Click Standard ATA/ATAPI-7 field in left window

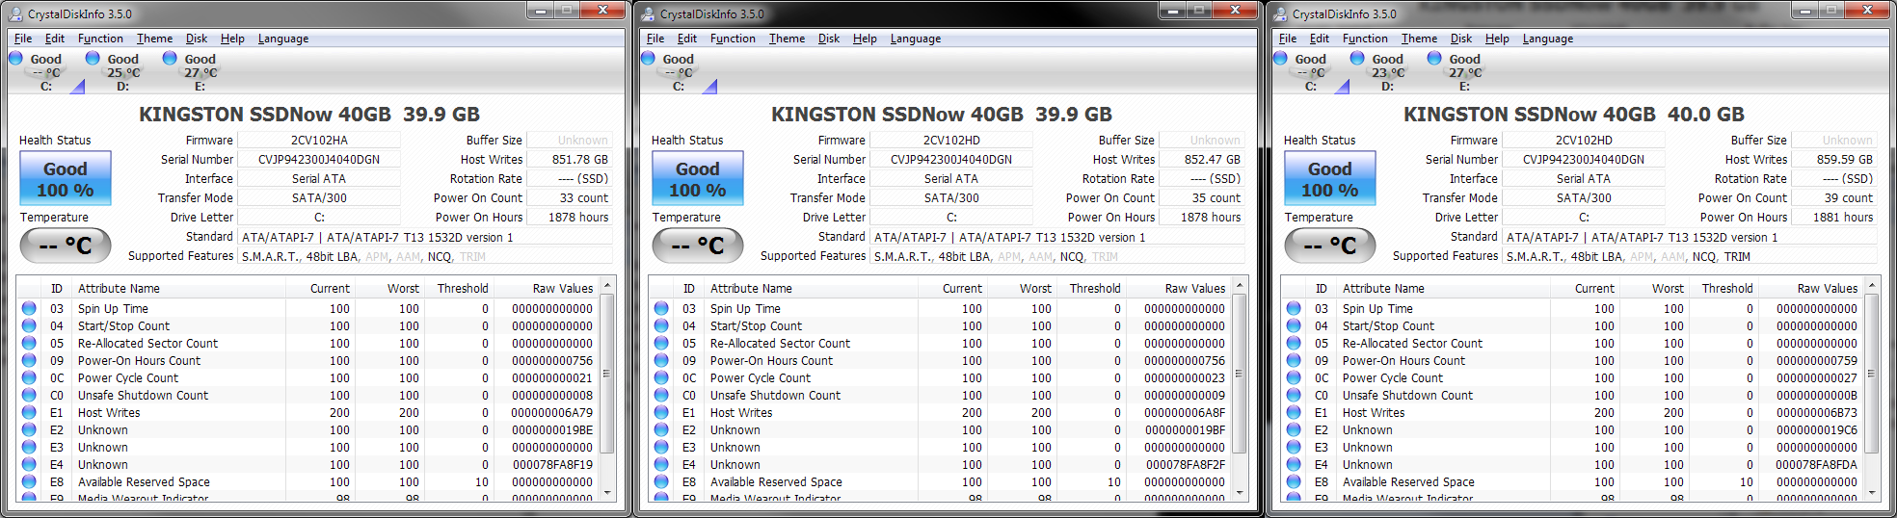[x=425, y=237]
